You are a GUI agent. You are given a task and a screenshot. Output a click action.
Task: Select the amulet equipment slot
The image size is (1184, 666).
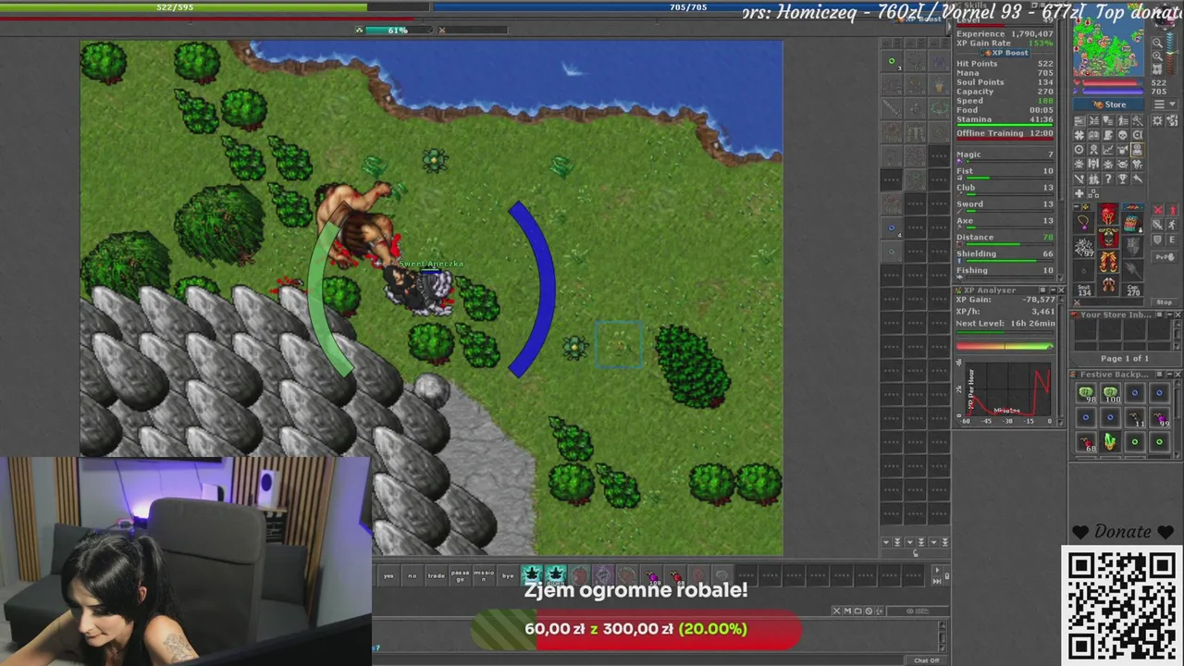click(1084, 222)
